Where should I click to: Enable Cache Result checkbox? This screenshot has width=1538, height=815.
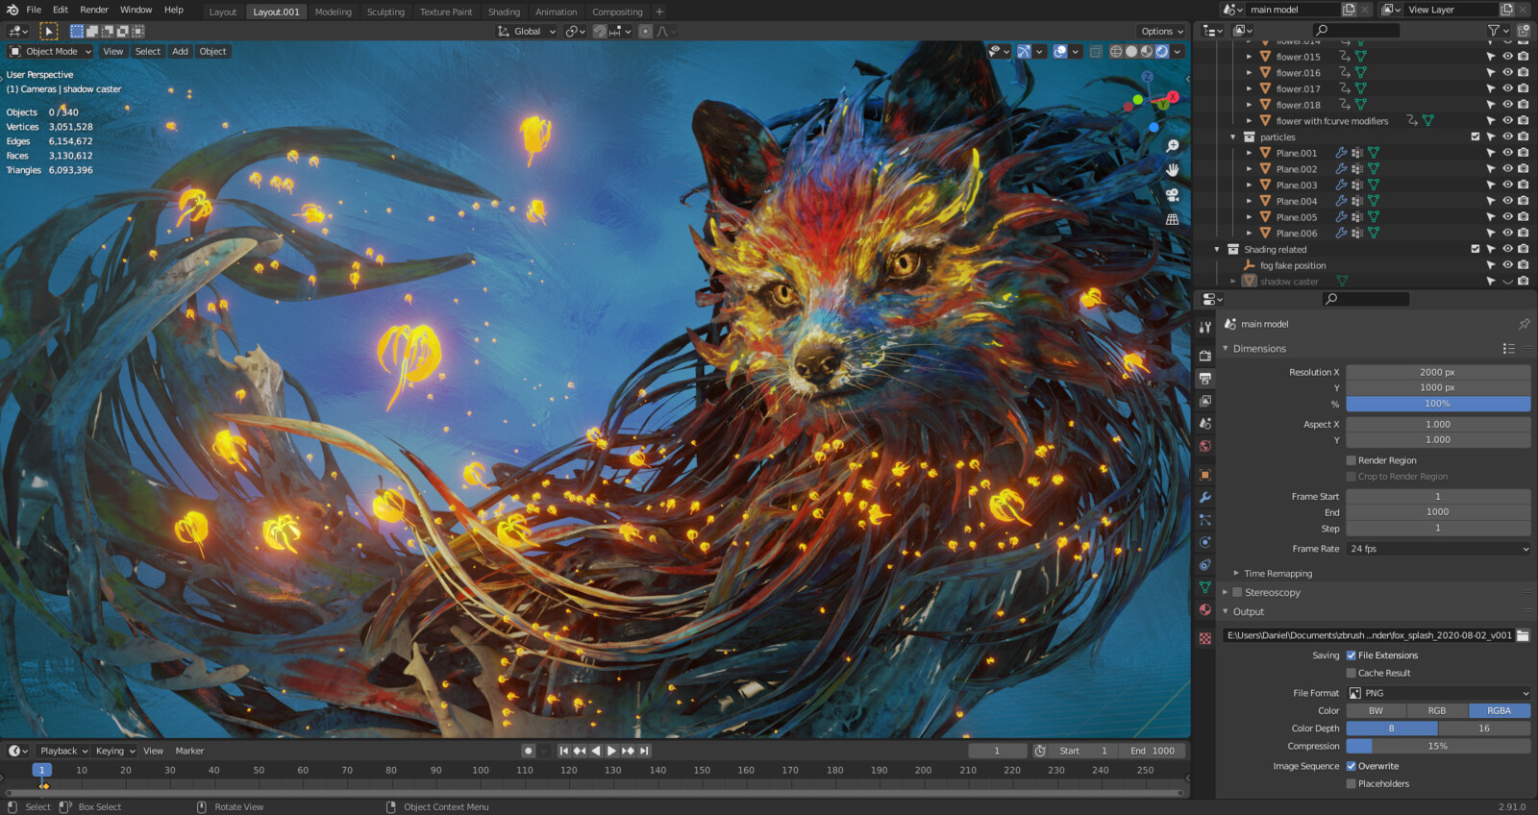pyautogui.click(x=1351, y=673)
